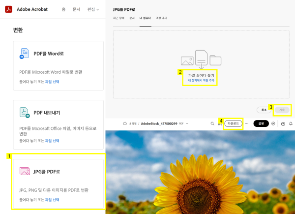Switch to the 최근 항목 tab
Viewport: 295px width, 214px height.
point(118,18)
